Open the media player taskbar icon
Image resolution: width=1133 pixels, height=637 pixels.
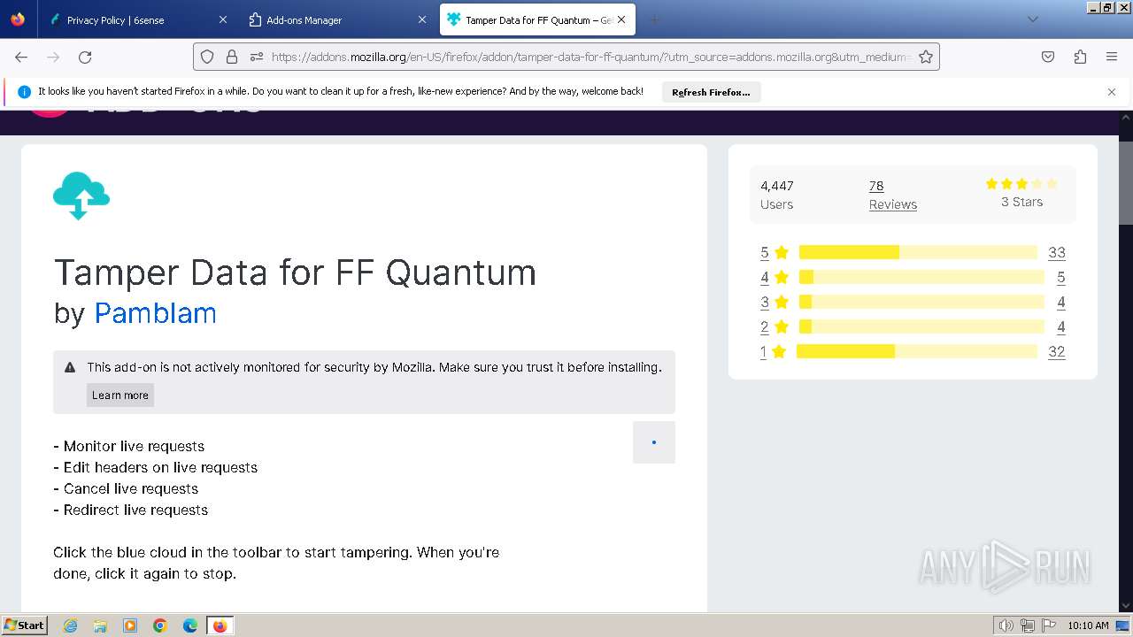[x=130, y=625]
